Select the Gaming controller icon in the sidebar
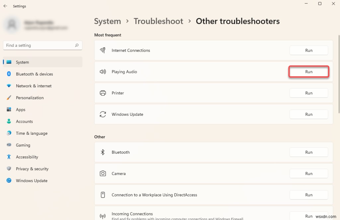 (9, 145)
